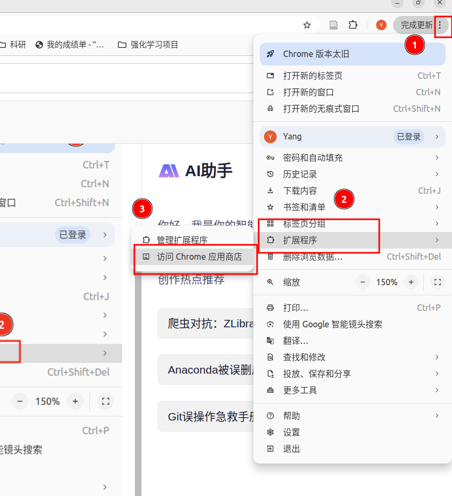
Task: Click the 150% zoom value beside 缩放
Action: coord(387,282)
